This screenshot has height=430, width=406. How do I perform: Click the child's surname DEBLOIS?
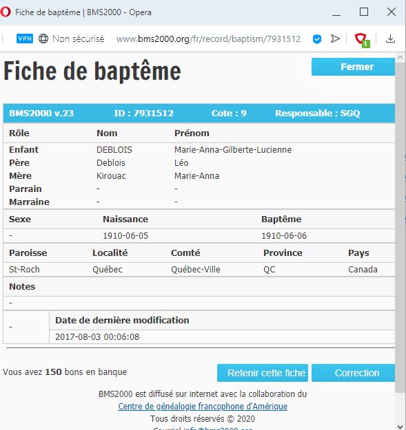114,150
